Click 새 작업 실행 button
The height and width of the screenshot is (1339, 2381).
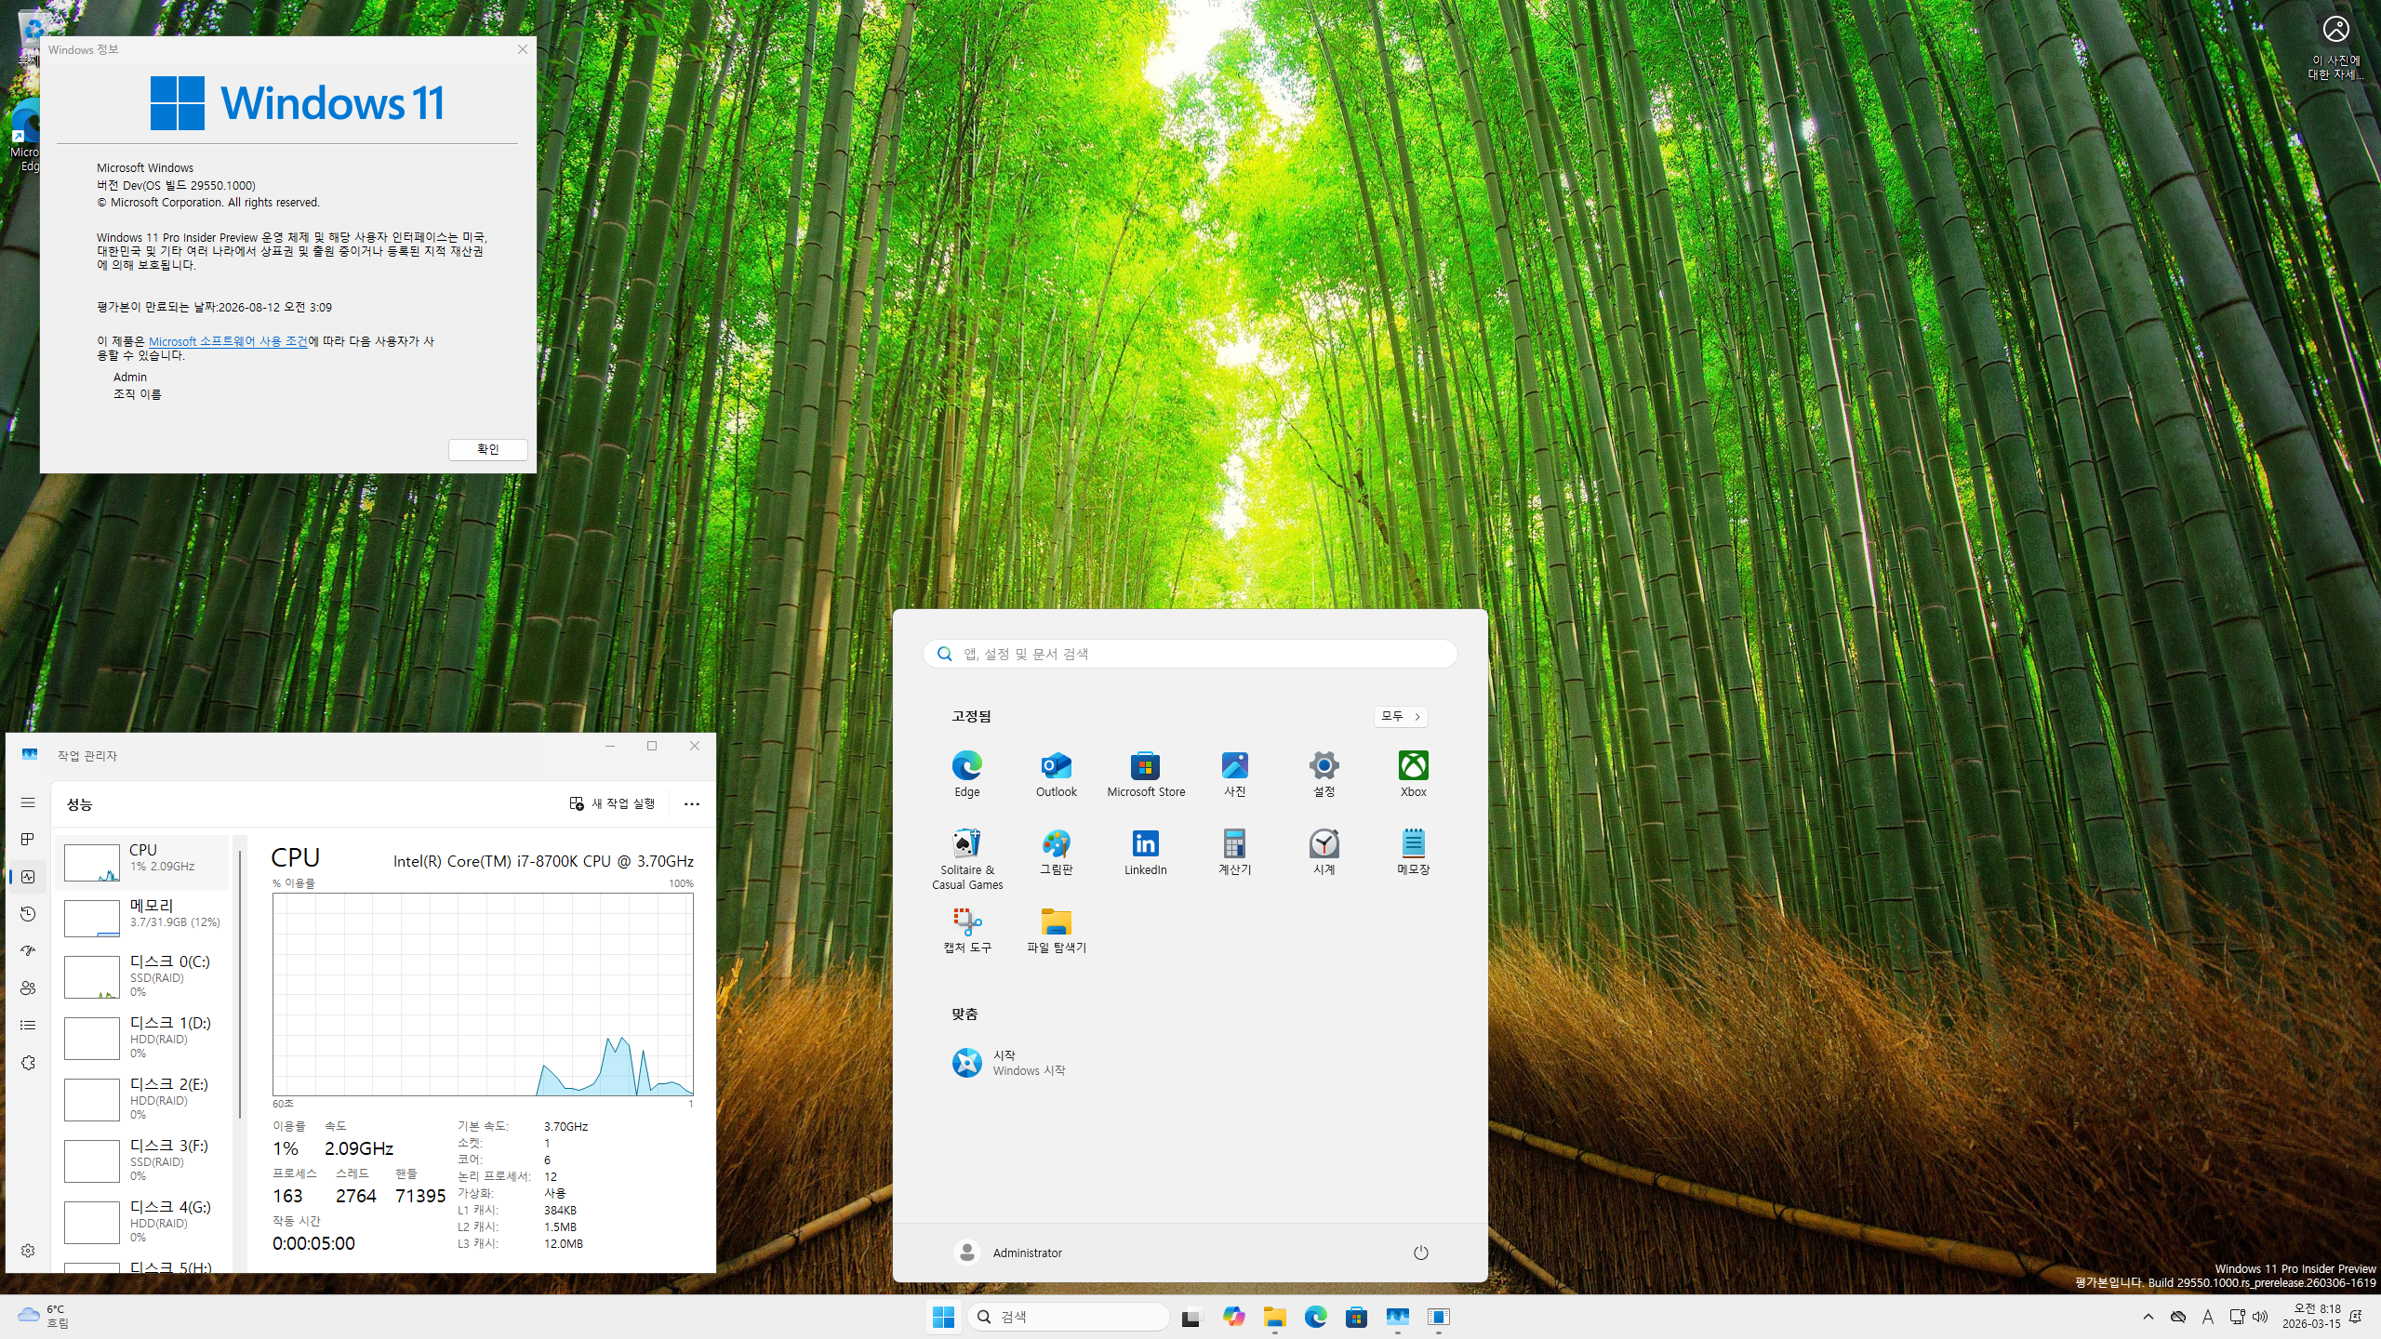click(x=612, y=804)
